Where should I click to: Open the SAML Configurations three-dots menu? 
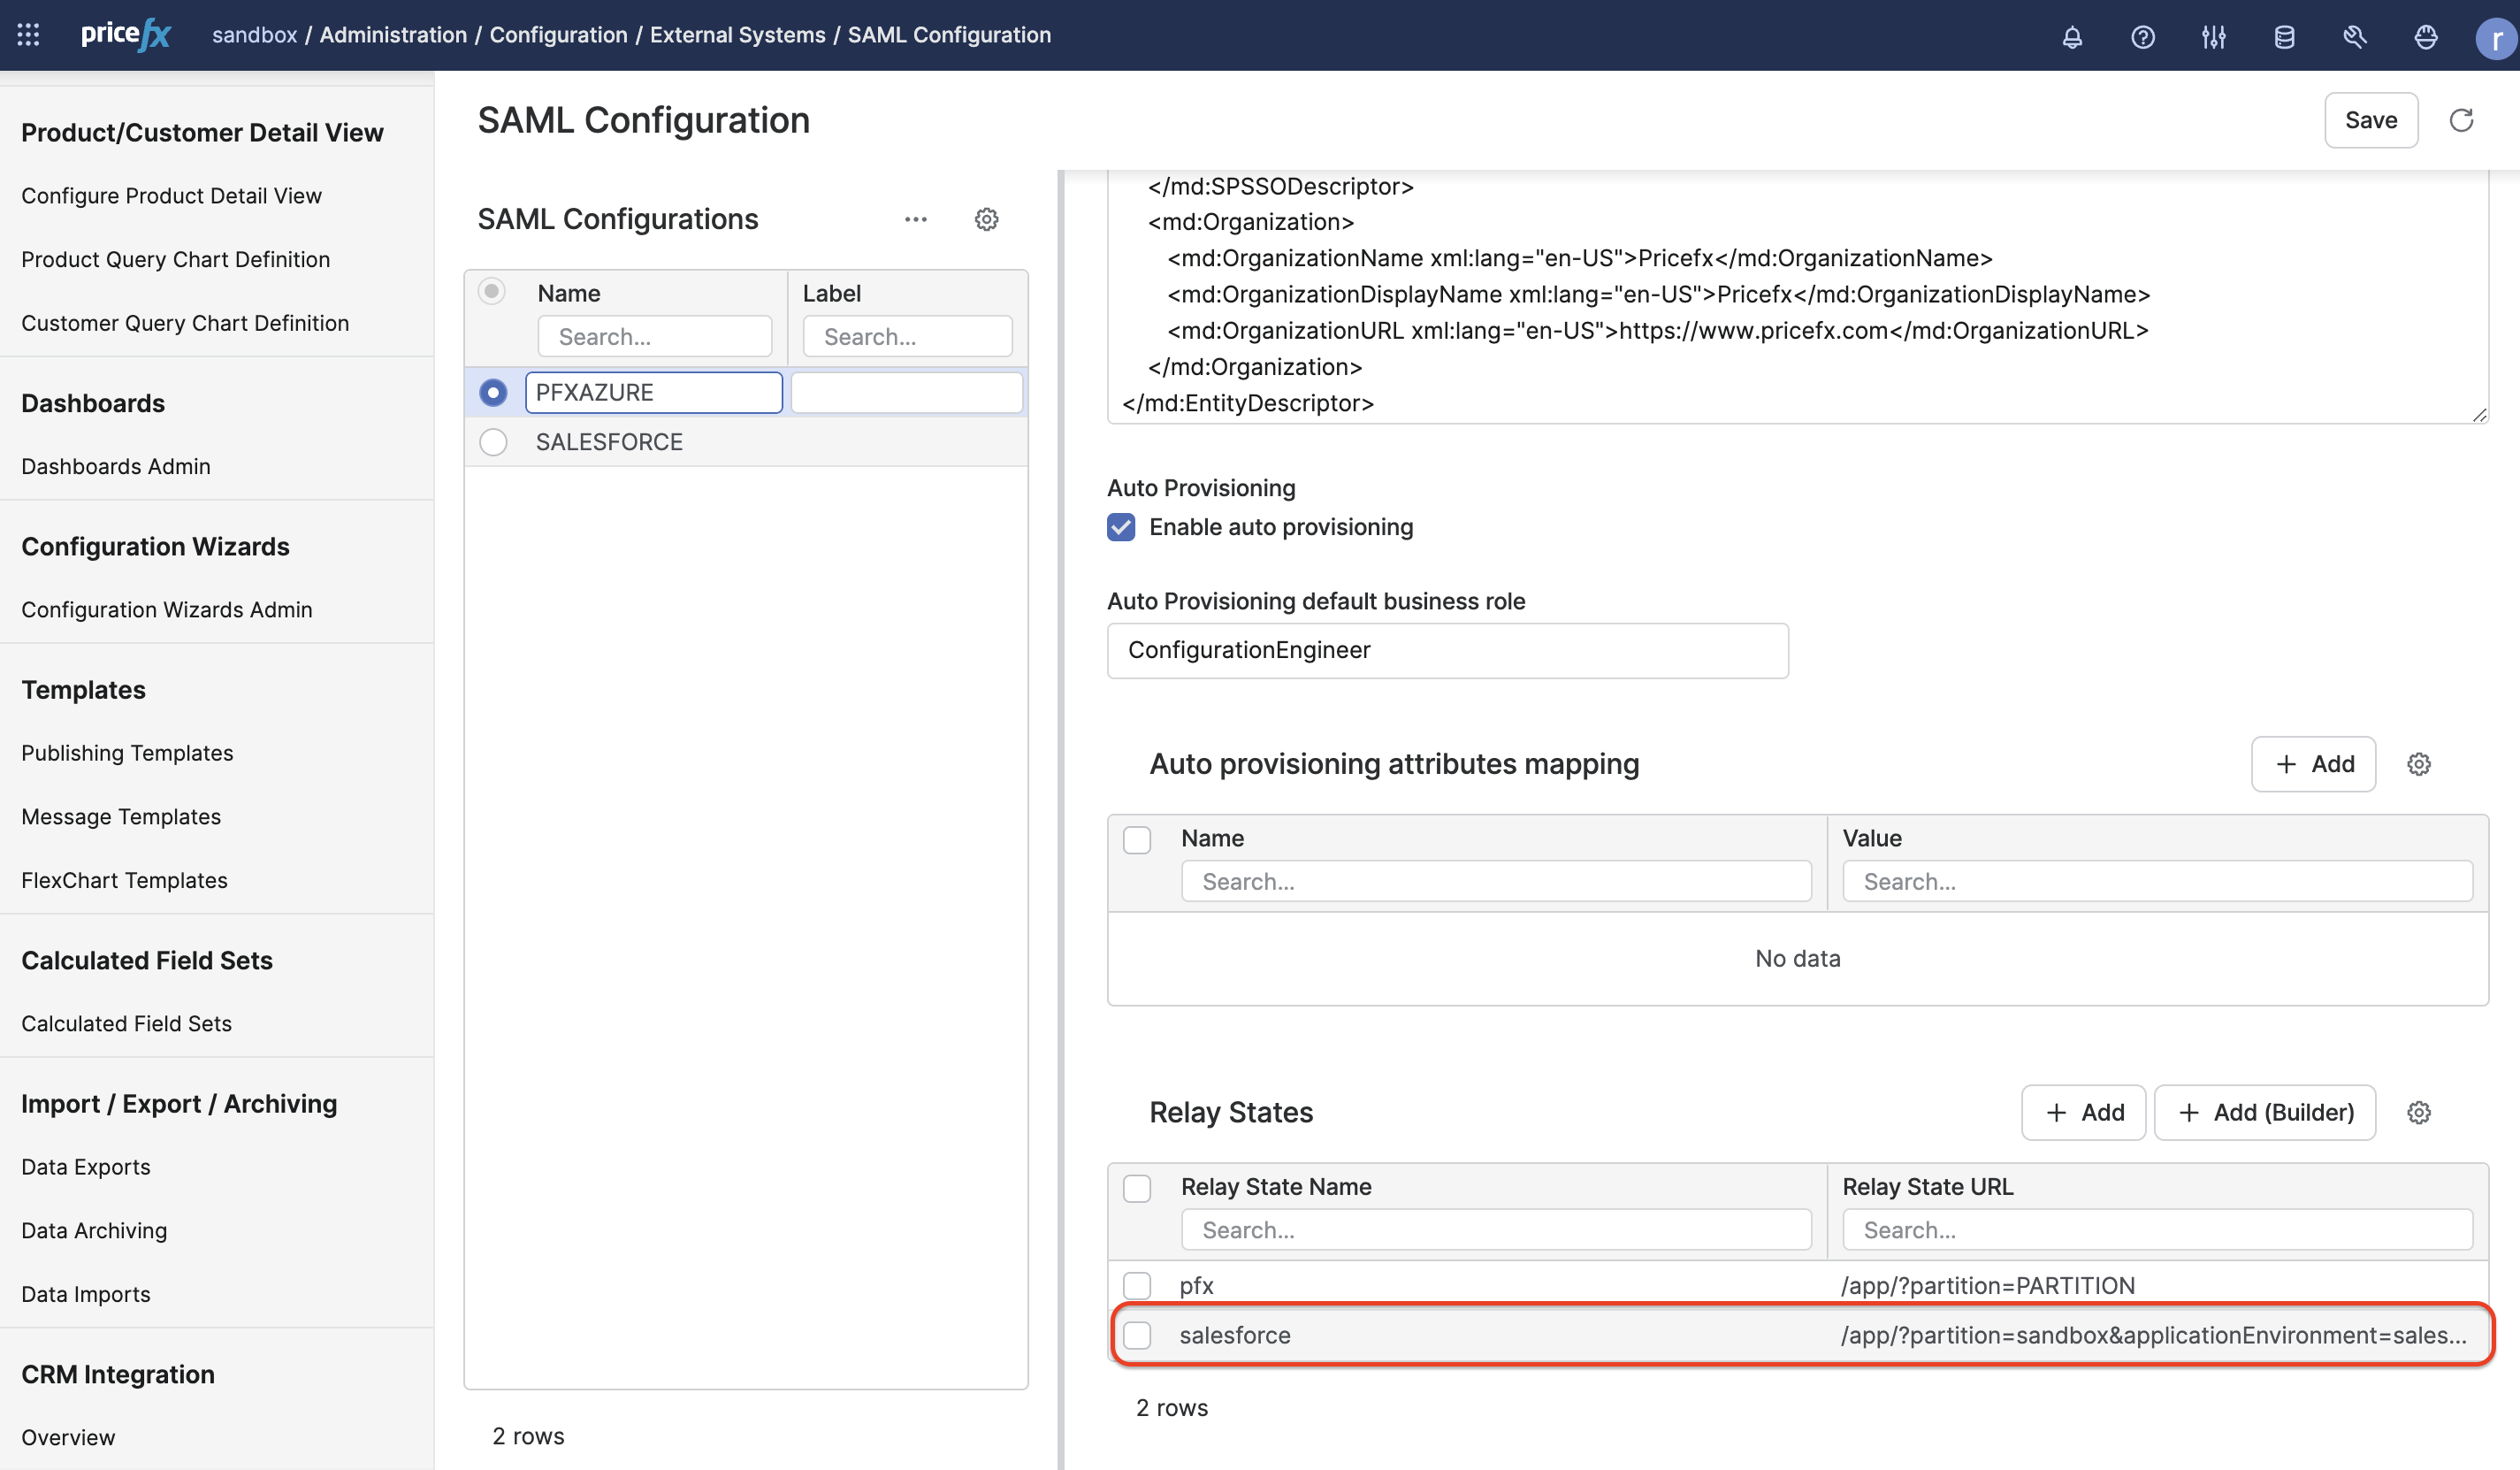click(x=915, y=219)
